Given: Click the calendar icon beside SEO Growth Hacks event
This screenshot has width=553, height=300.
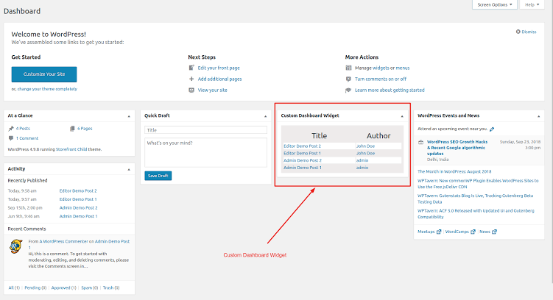Looking at the screenshot, I should point(420,142).
